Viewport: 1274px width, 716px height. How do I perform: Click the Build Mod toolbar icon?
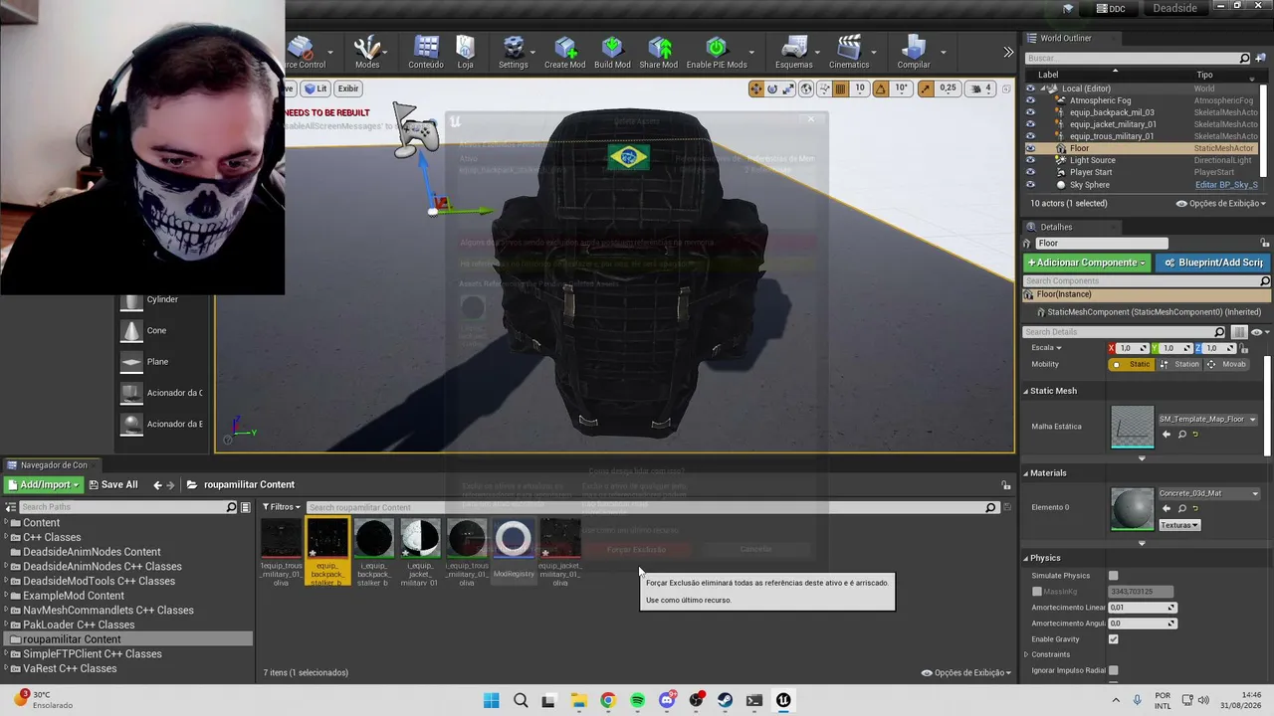pyautogui.click(x=612, y=53)
